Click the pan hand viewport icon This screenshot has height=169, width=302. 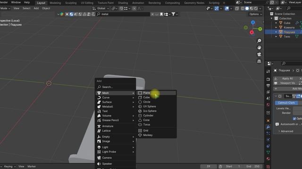pyautogui.click(x=259, y=47)
